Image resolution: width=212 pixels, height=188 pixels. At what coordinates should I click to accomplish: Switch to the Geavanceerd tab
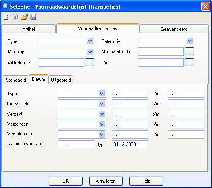pos(174,29)
